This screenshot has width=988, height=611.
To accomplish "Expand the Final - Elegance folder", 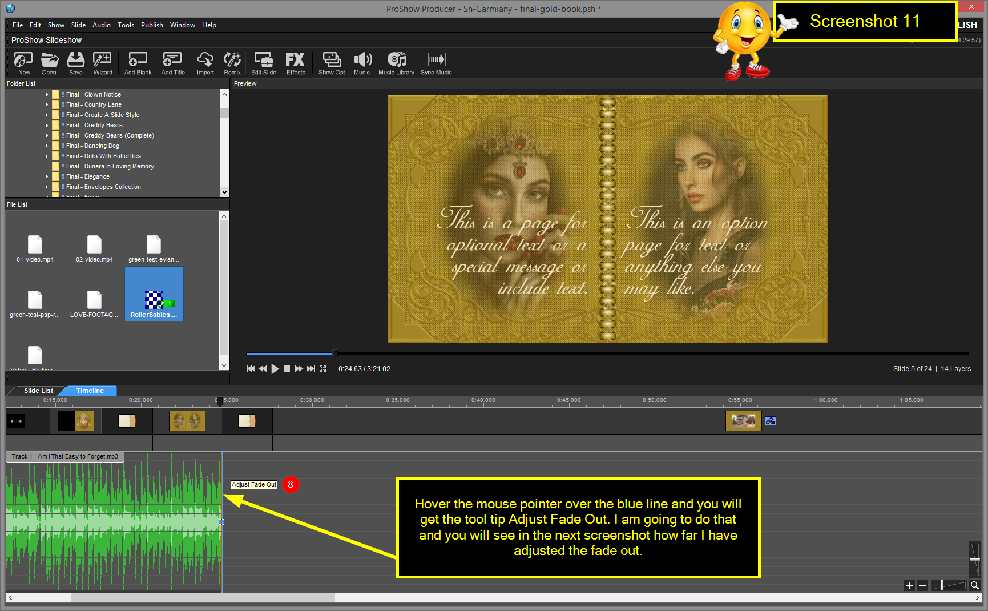I will [x=47, y=176].
